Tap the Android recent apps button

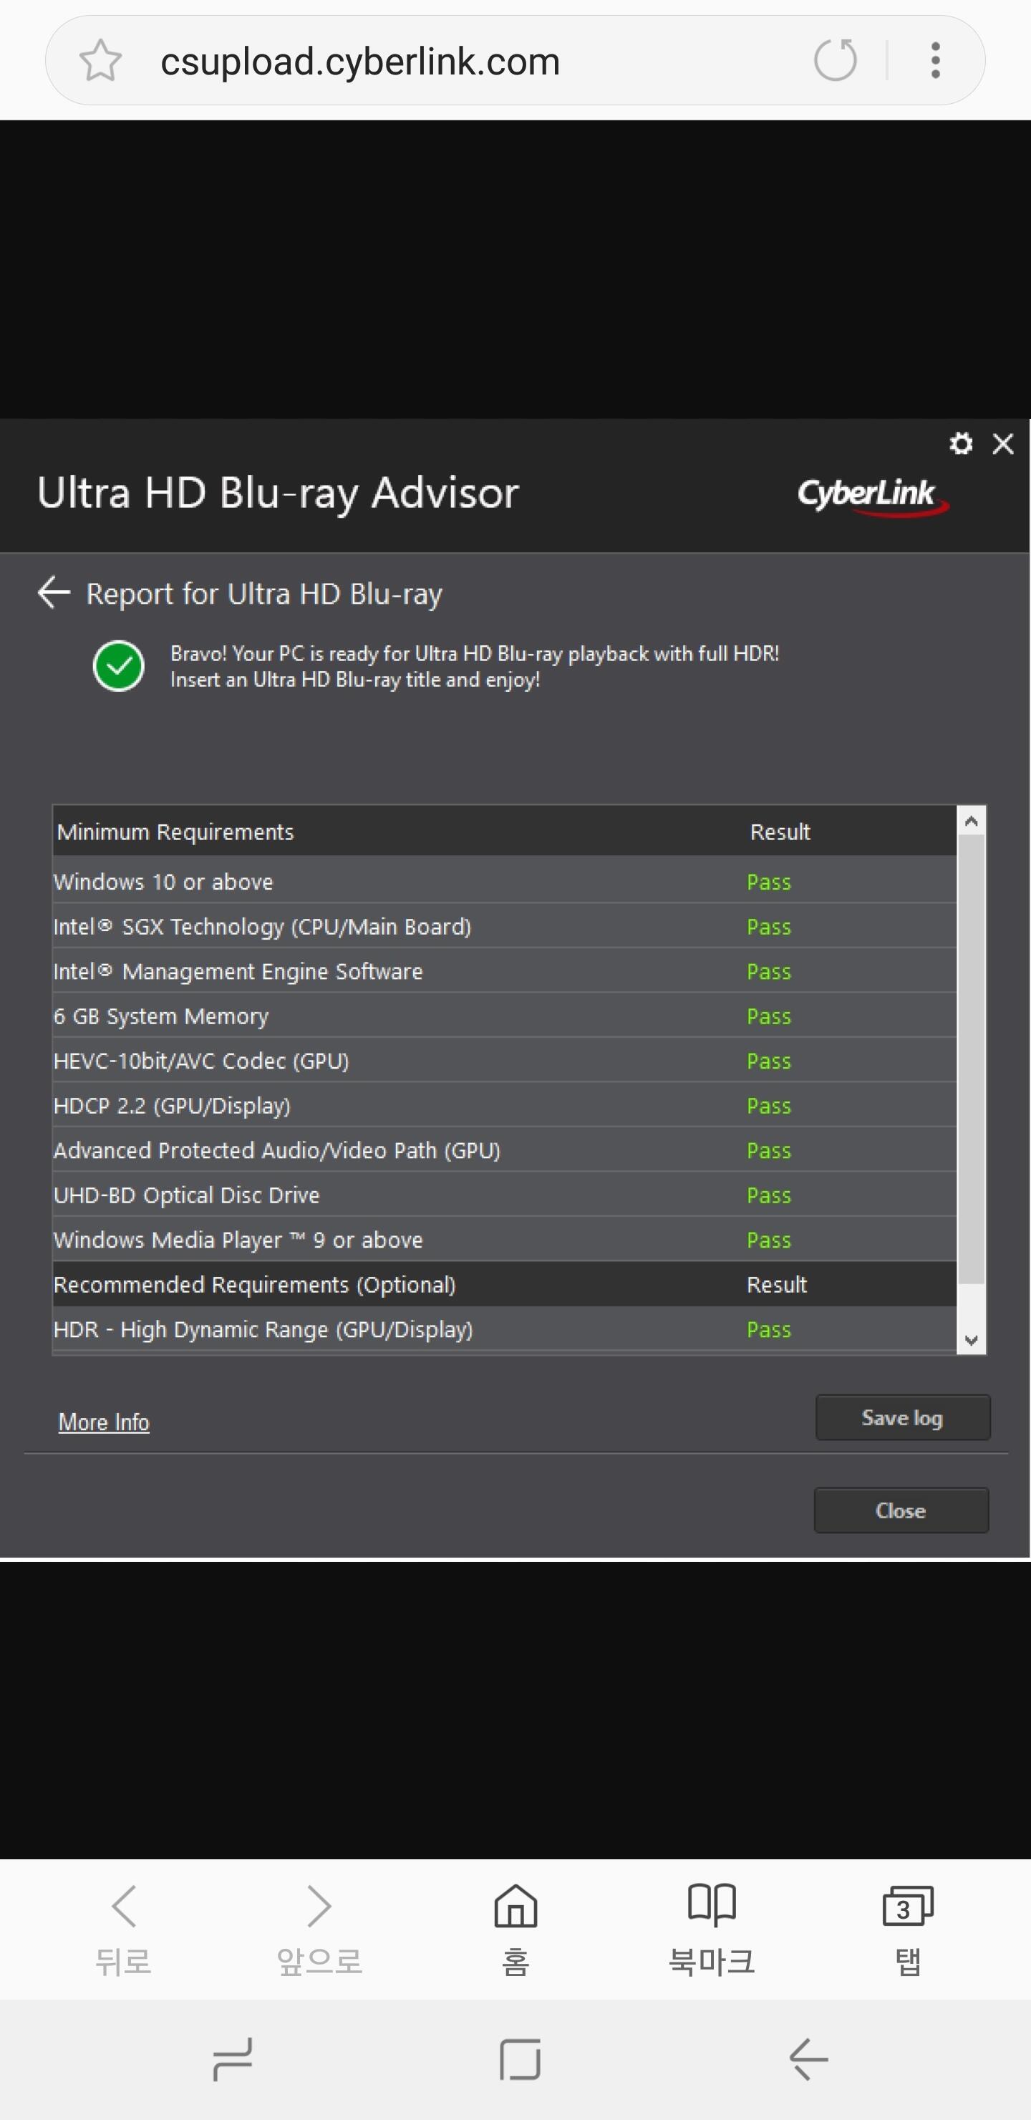233,2059
